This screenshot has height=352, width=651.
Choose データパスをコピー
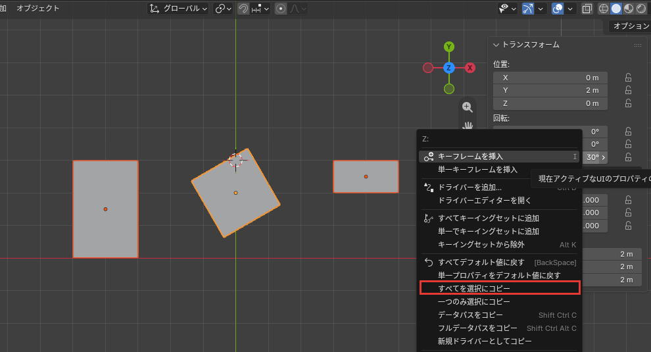[x=499, y=315]
